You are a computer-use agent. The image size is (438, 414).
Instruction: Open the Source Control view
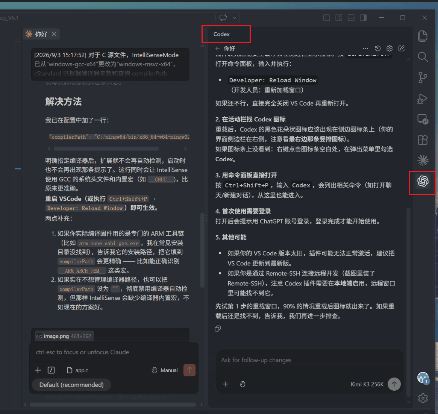(423, 77)
